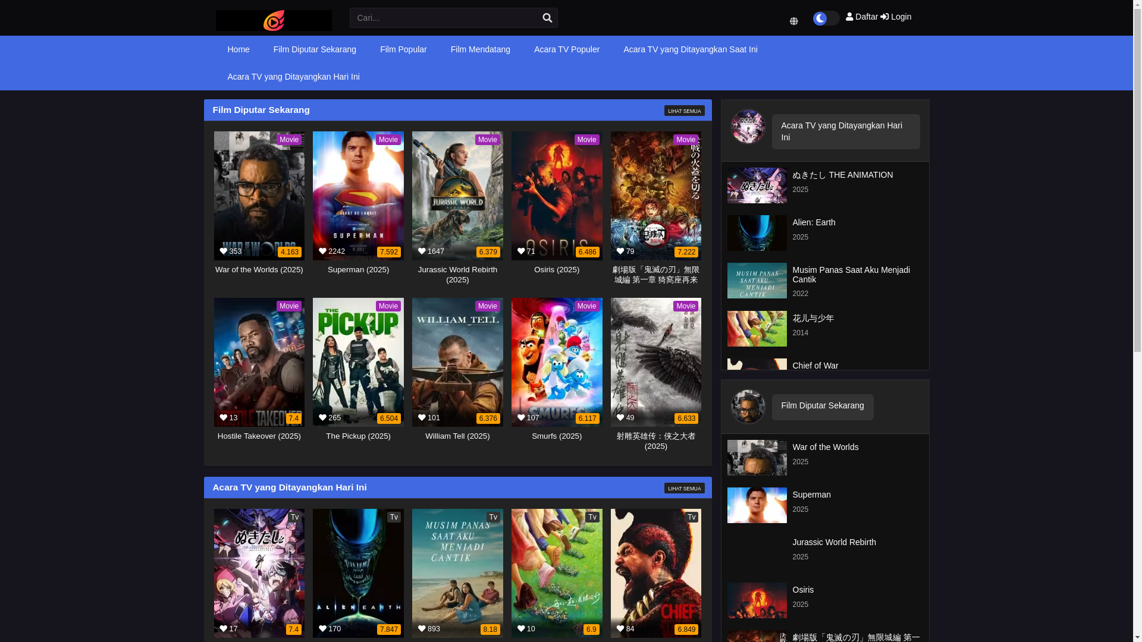Screen dimensions: 1142x642
Task: Click round avatar beside Acara TV sidebar heading
Action: tap(748, 126)
